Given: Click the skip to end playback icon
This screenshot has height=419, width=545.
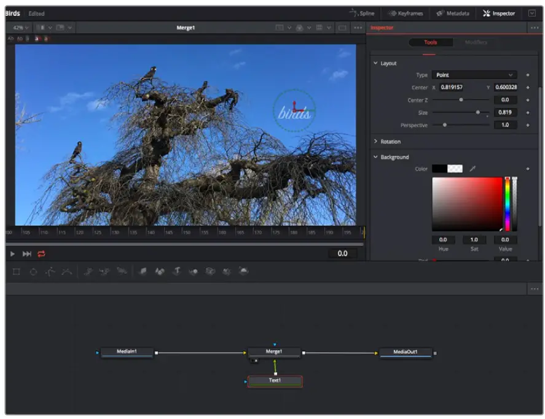Looking at the screenshot, I should [x=27, y=254].
